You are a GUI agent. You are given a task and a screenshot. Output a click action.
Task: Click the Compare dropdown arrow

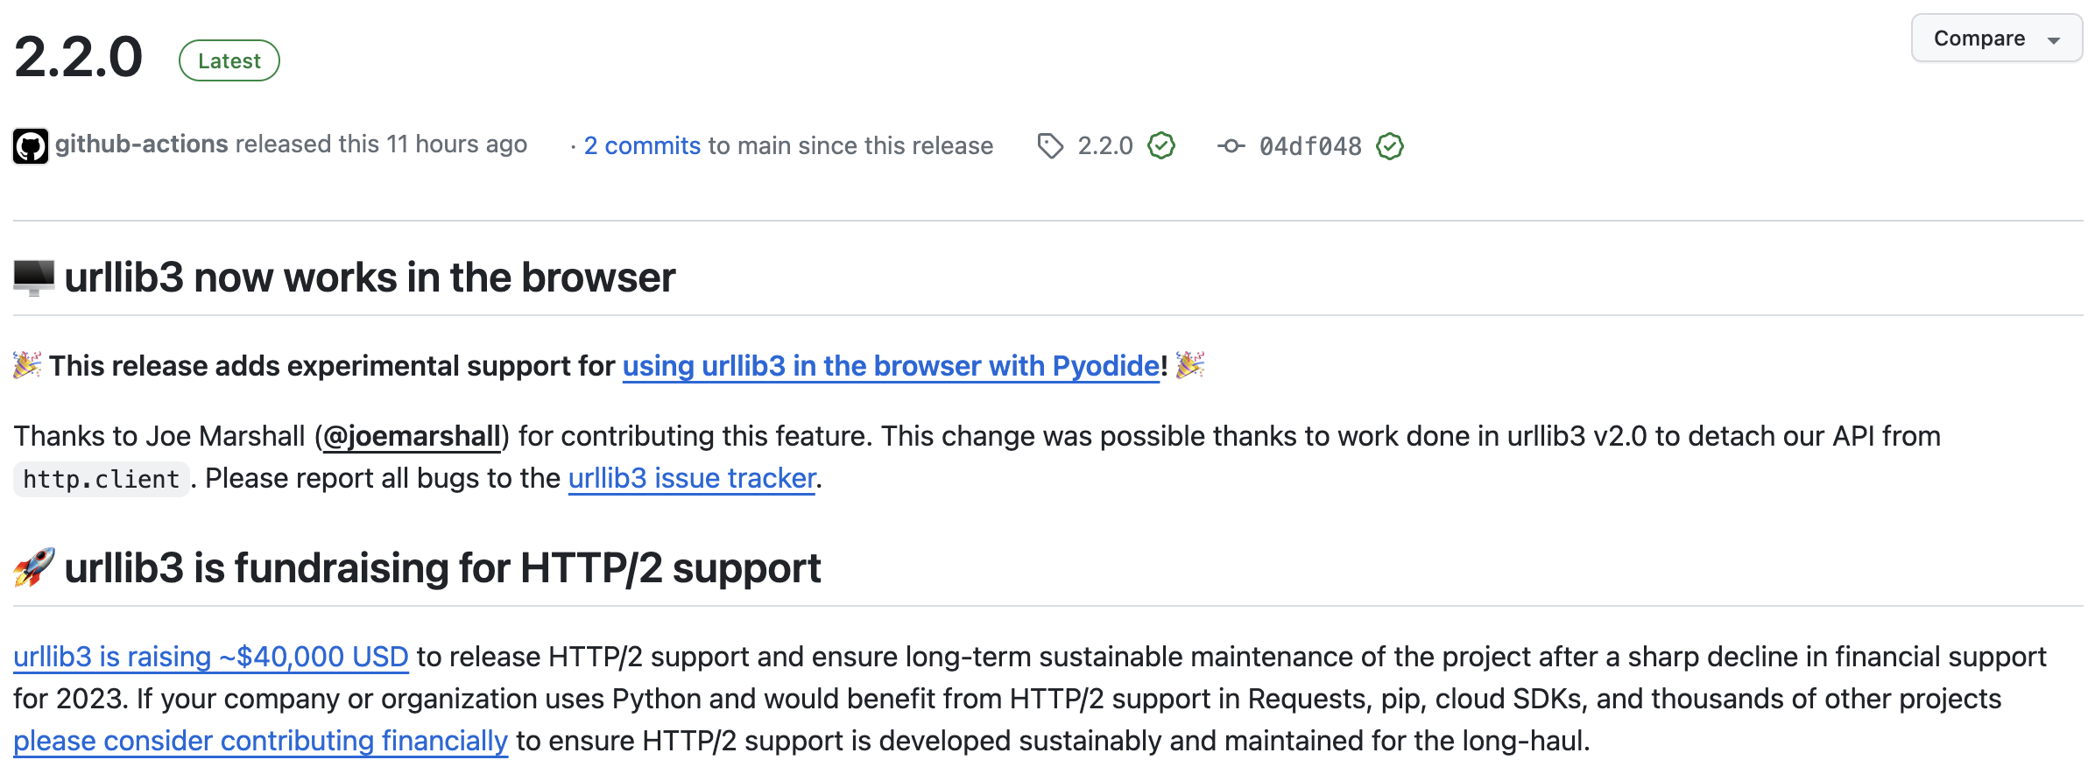click(x=2054, y=40)
